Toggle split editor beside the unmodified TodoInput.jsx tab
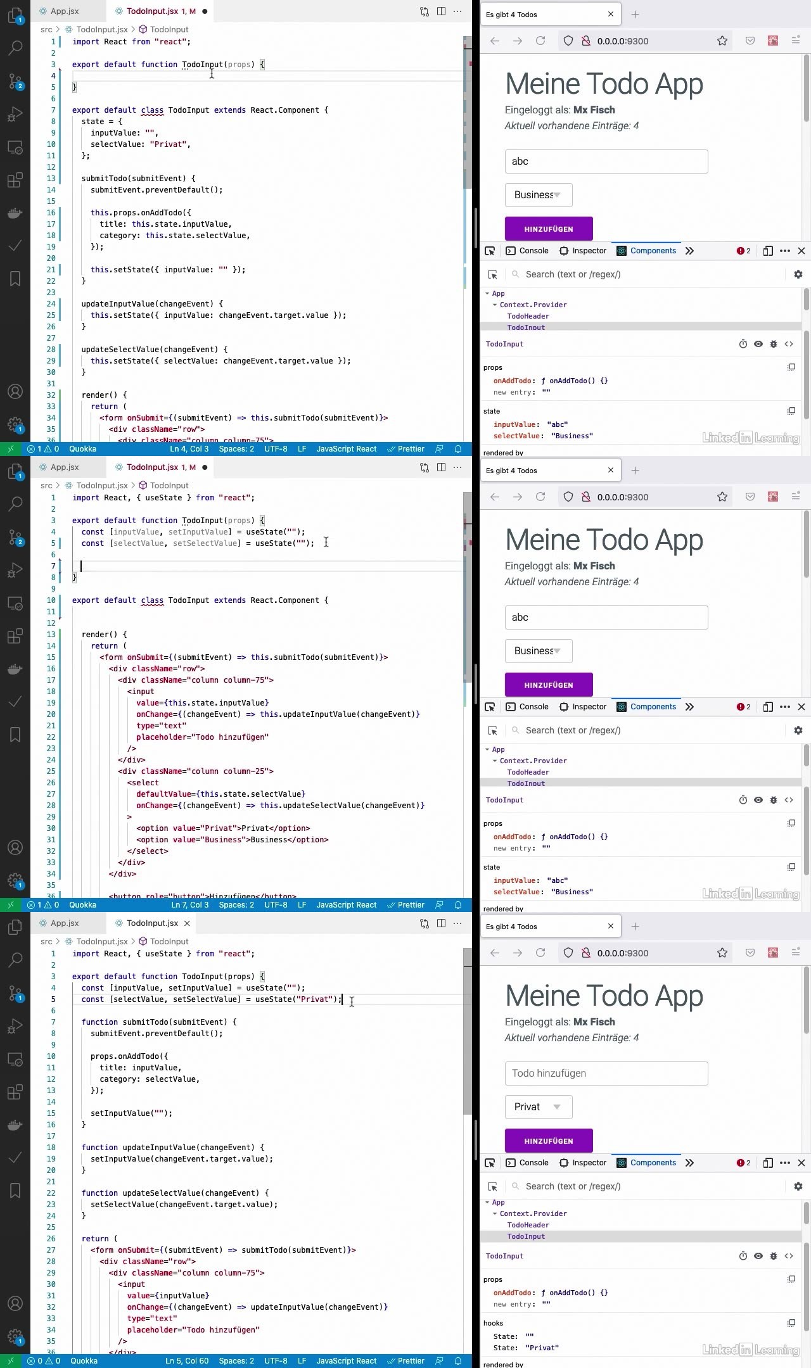The width and height of the screenshot is (811, 1368). point(442,923)
